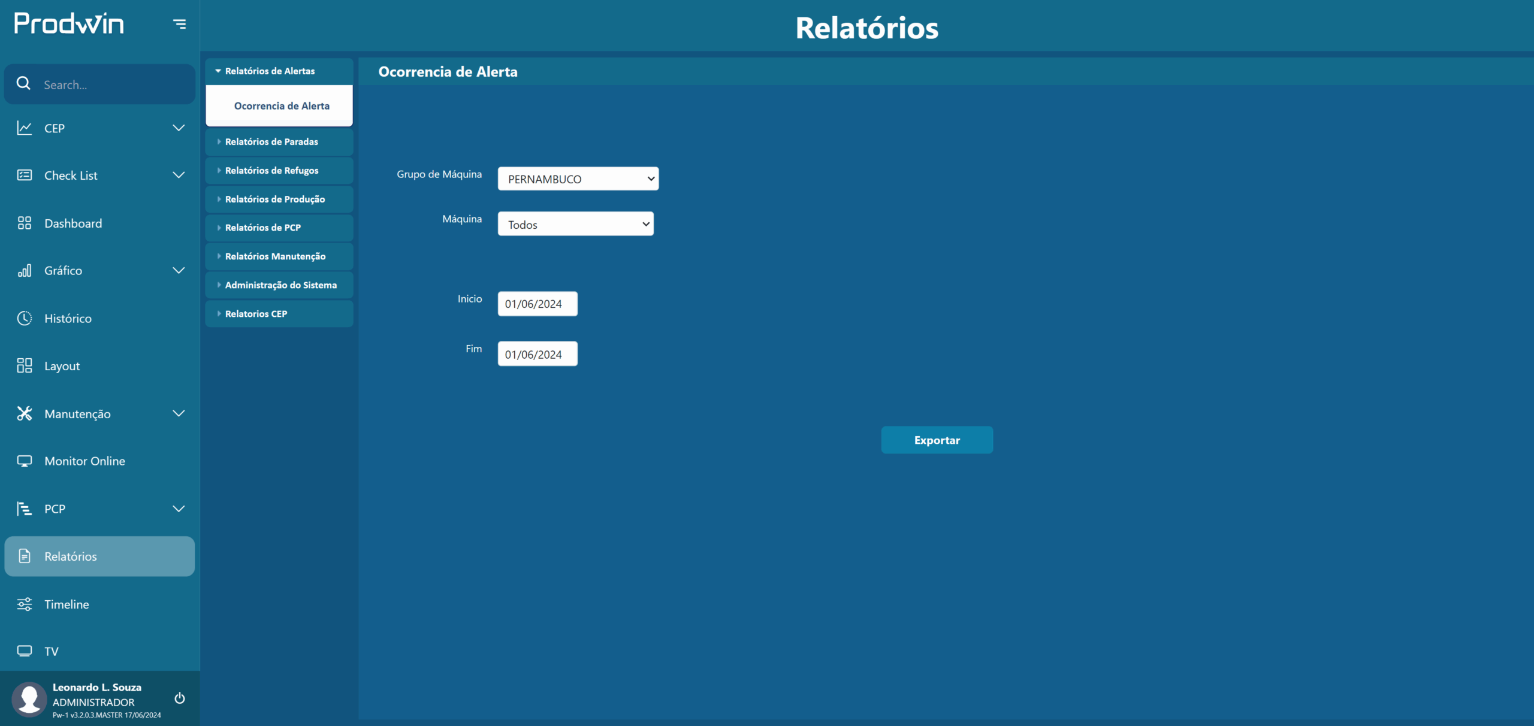Click the Relatórios document icon

coord(24,556)
